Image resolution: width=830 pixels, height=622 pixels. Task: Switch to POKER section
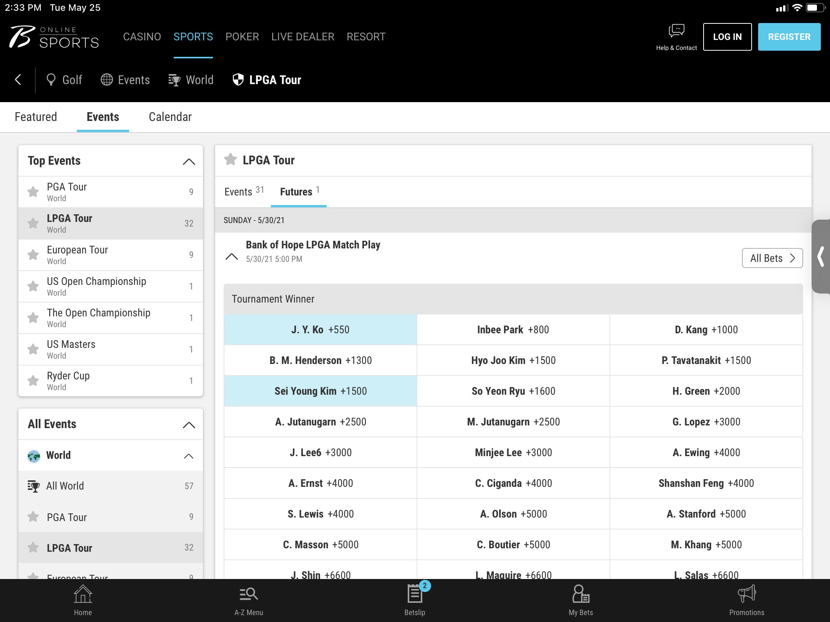(x=242, y=37)
